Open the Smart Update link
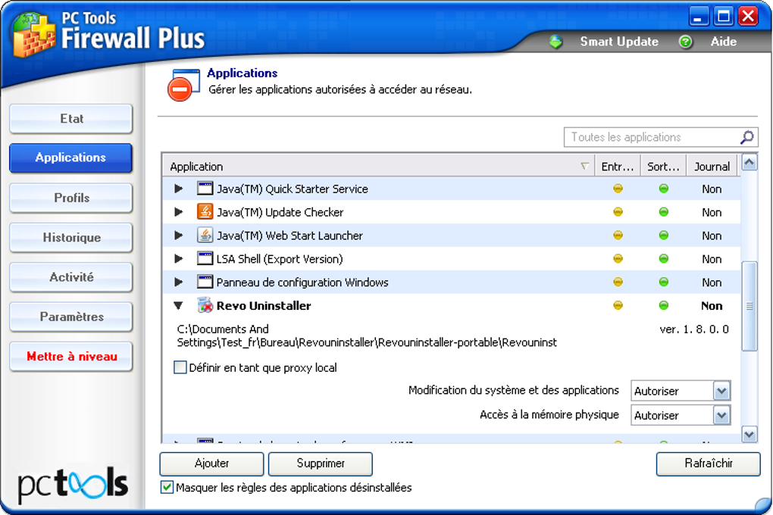This screenshot has height=515, width=773. [619, 42]
